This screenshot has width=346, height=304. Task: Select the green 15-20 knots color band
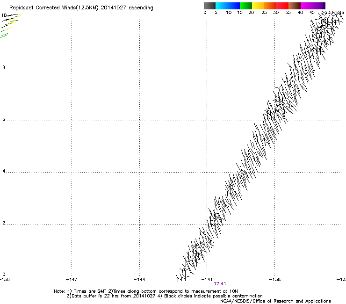click(246, 6)
